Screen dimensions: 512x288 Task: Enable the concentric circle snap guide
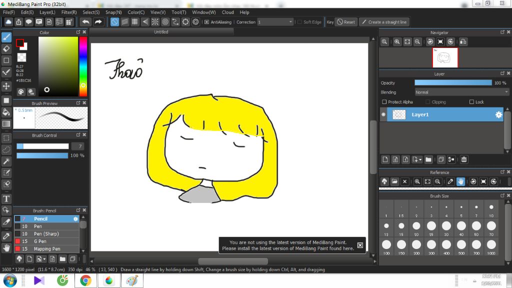[x=165, y=22]
